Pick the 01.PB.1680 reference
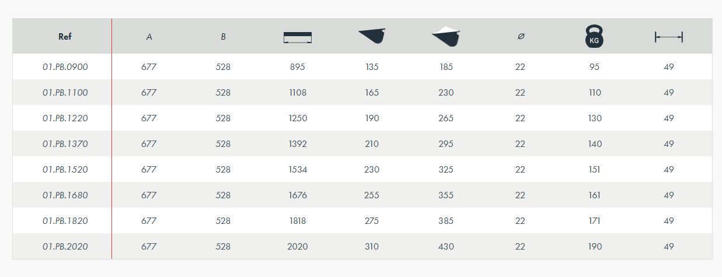 (65, 195)
